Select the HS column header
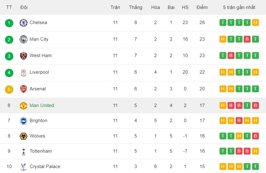 185,7
